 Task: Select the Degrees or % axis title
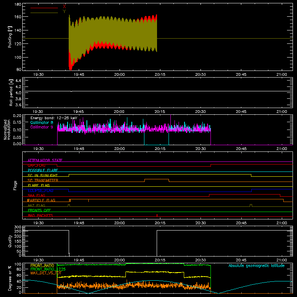point(10,278)
